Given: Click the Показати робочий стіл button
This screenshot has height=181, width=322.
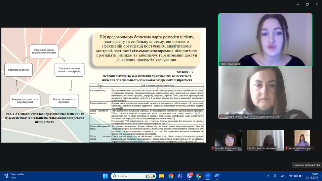Looking at the screenshot, I should click(x=306, y=165).
